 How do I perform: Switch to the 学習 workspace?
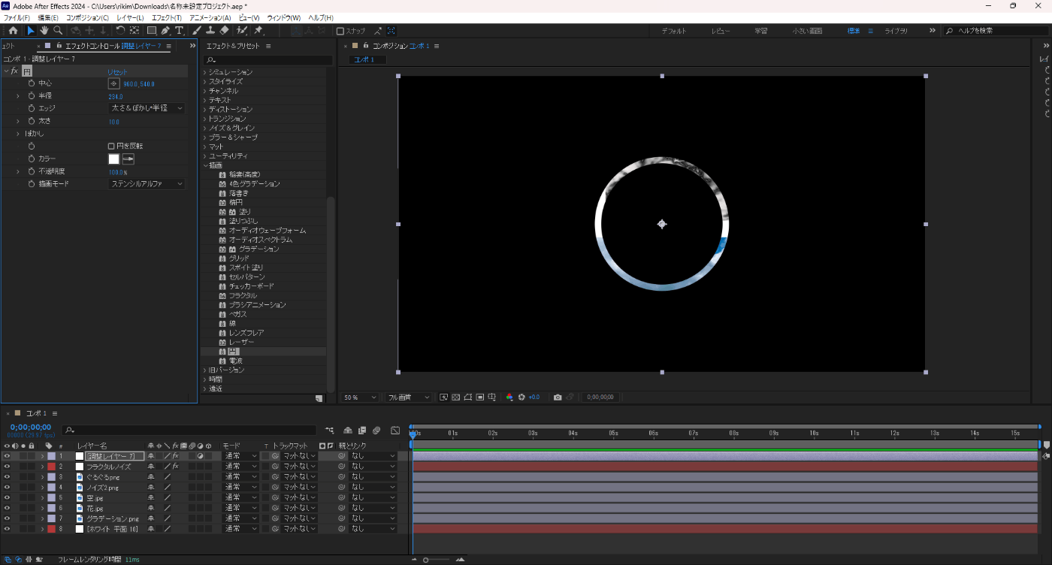[x=760, y=31]
